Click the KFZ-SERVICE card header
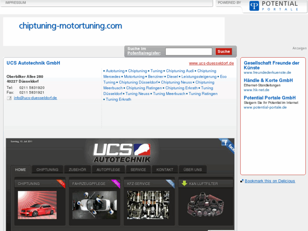The width and height of the screenshot is (308, 231). pos(149,184)
